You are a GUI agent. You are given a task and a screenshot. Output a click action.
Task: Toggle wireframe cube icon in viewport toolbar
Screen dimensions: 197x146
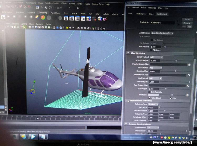(x=54, y=28)
